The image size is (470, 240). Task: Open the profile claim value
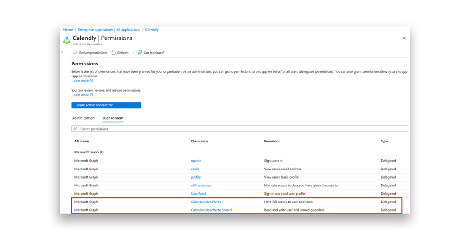[196, 177]
